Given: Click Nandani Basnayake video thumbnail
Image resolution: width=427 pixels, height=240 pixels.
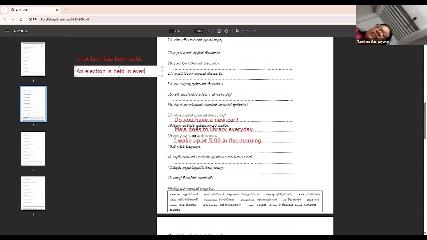Looking at the screenshot, I should coord(391,25).
